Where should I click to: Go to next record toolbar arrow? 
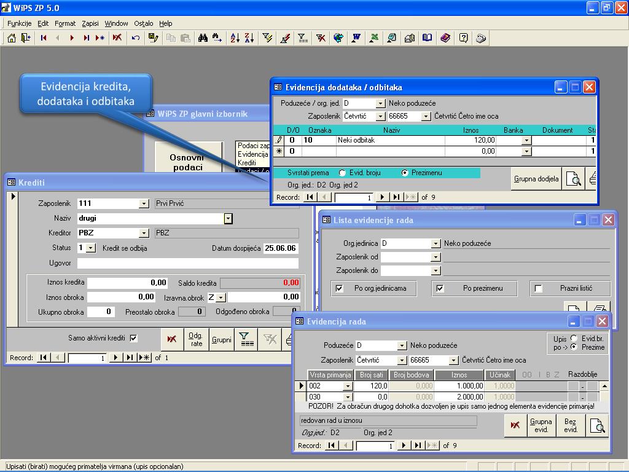[72, 38]
